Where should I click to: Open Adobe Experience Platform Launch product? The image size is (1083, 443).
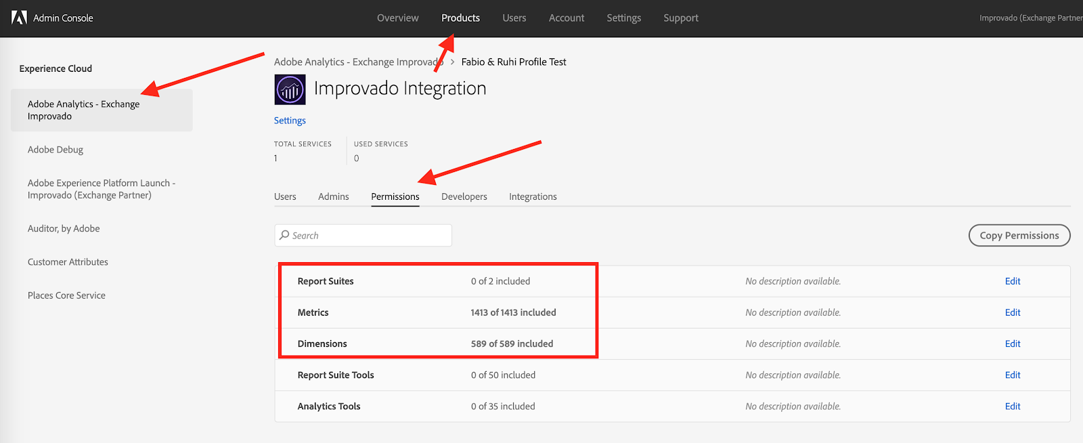102,189
